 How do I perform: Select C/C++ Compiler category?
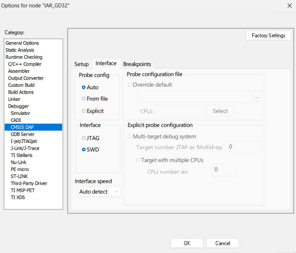point(33,64)
